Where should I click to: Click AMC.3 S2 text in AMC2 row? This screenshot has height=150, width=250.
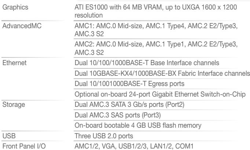point(89,52)
